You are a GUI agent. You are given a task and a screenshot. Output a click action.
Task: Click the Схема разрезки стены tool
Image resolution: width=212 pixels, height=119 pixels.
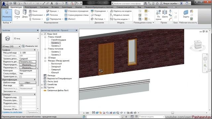[77, 15]
